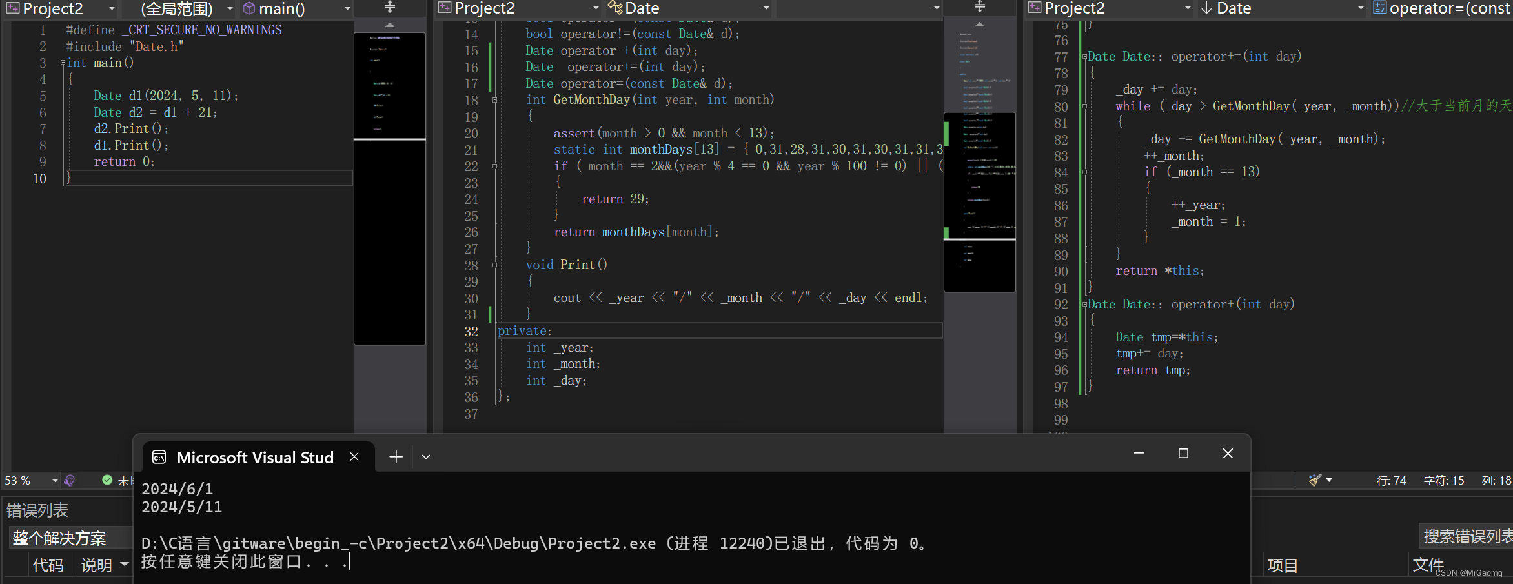Image resolution: width=1513 pixels, height=584 pixels.
Task: Click the 错误列表 panel title
Action: pyautogui.click(x=37, y=510)
